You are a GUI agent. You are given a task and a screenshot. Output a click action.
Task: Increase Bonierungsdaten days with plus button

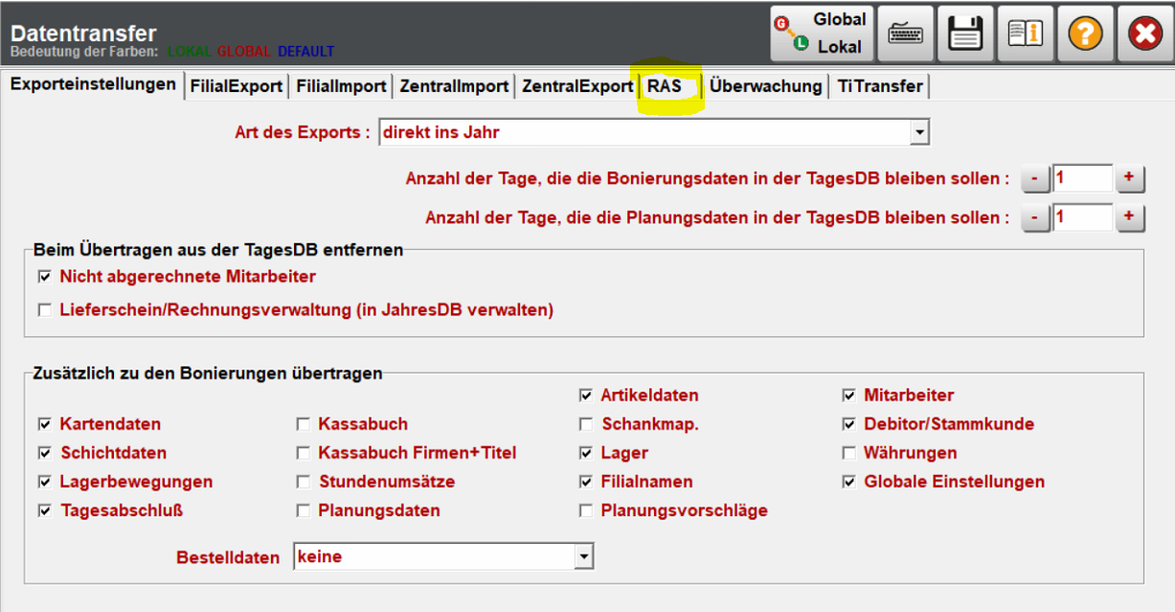tap(1129, 178)
